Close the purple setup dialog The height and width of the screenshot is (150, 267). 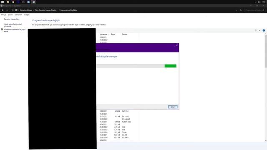pos(177,45)
